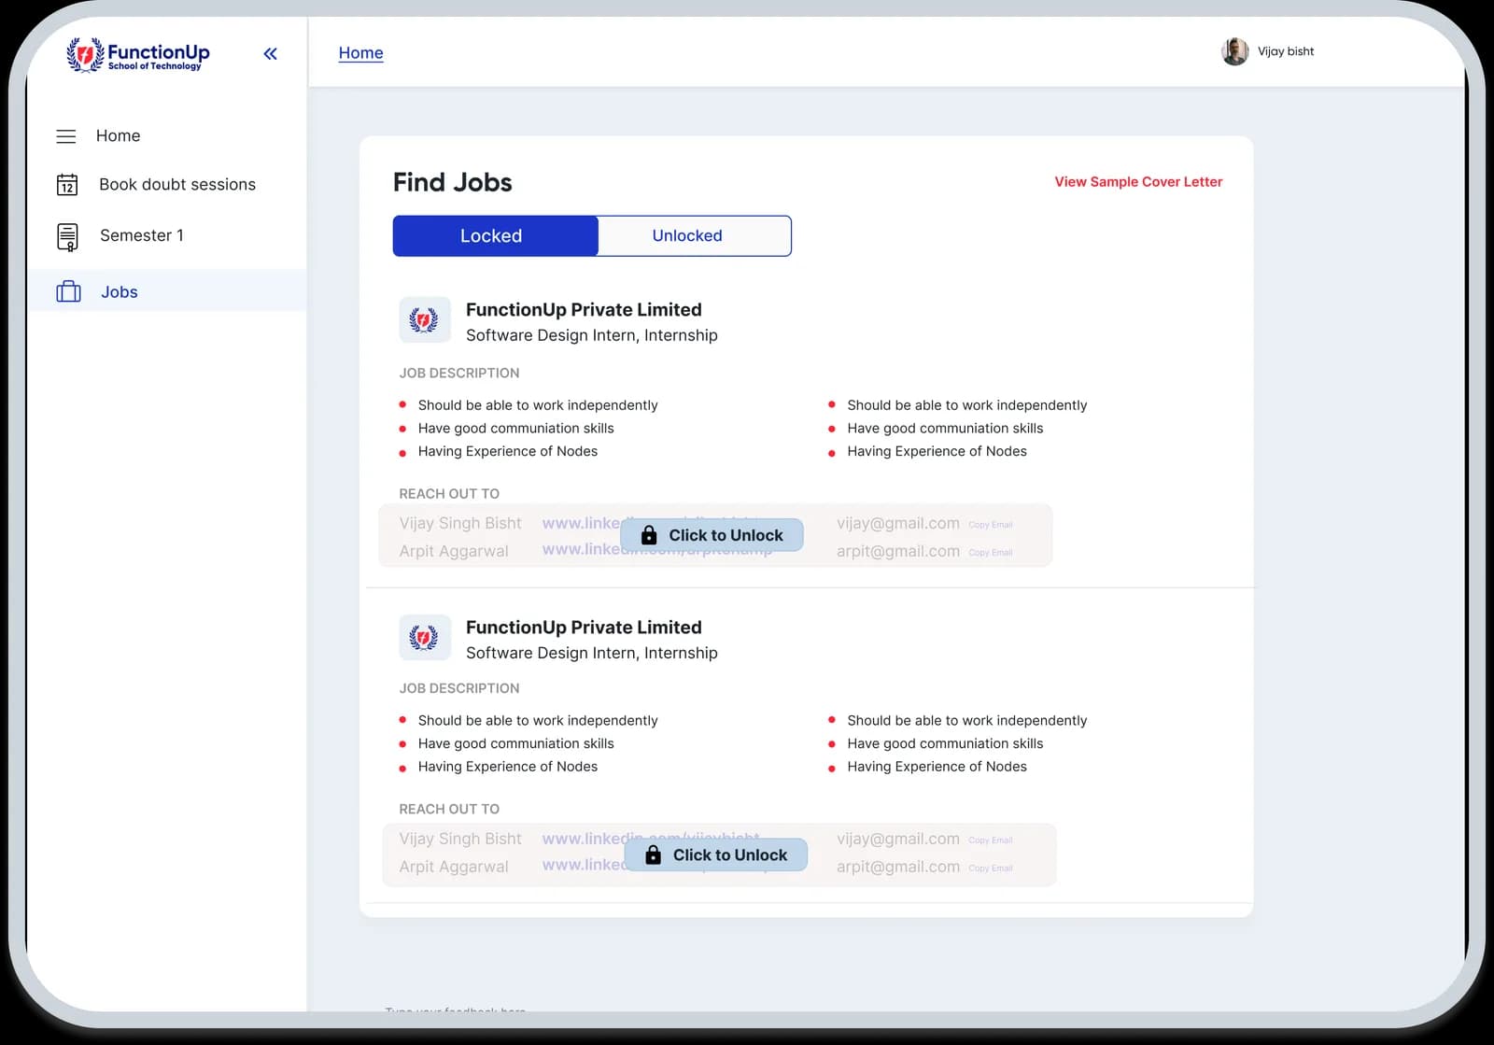Open the Vijay bisht profile avatar
Image resolution: width=1494 pixels, height=1045 pixels.
tap(1234, 51)
